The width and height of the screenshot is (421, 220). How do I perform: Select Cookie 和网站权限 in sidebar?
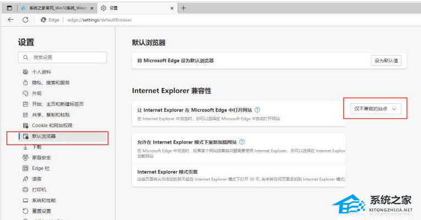52,125
